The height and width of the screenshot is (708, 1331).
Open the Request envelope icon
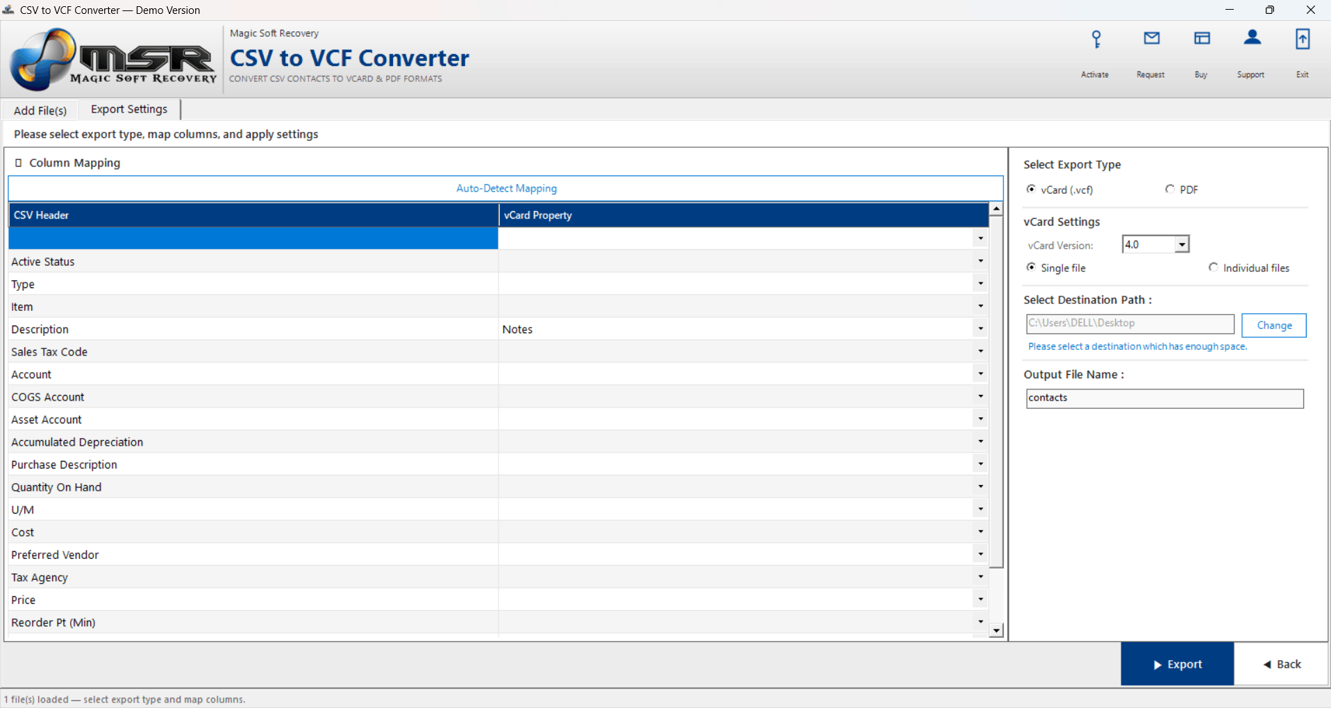[x=1151, y=38]
